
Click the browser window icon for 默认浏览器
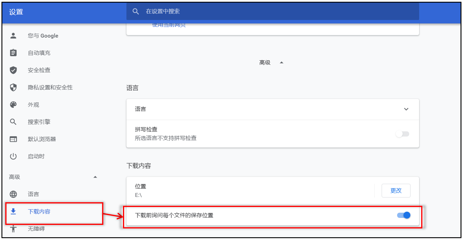[13, 139]
